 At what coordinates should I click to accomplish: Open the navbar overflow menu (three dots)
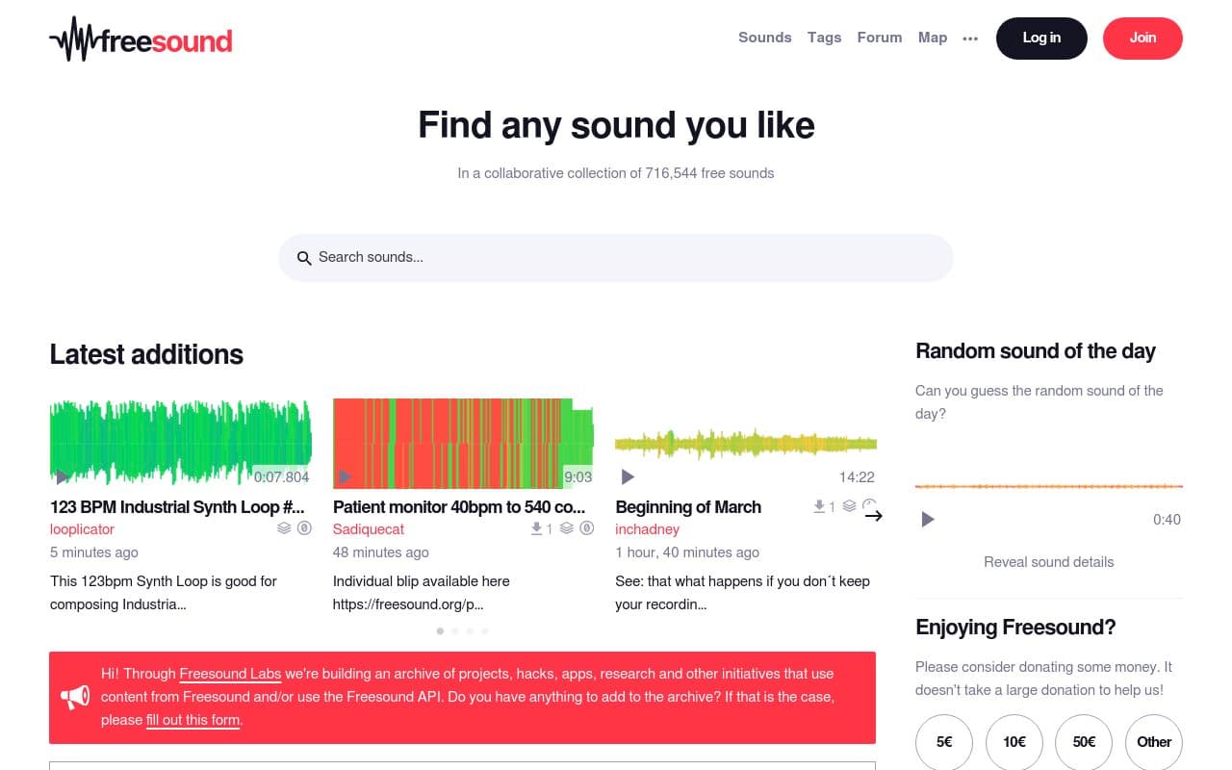tap(970, 38)
